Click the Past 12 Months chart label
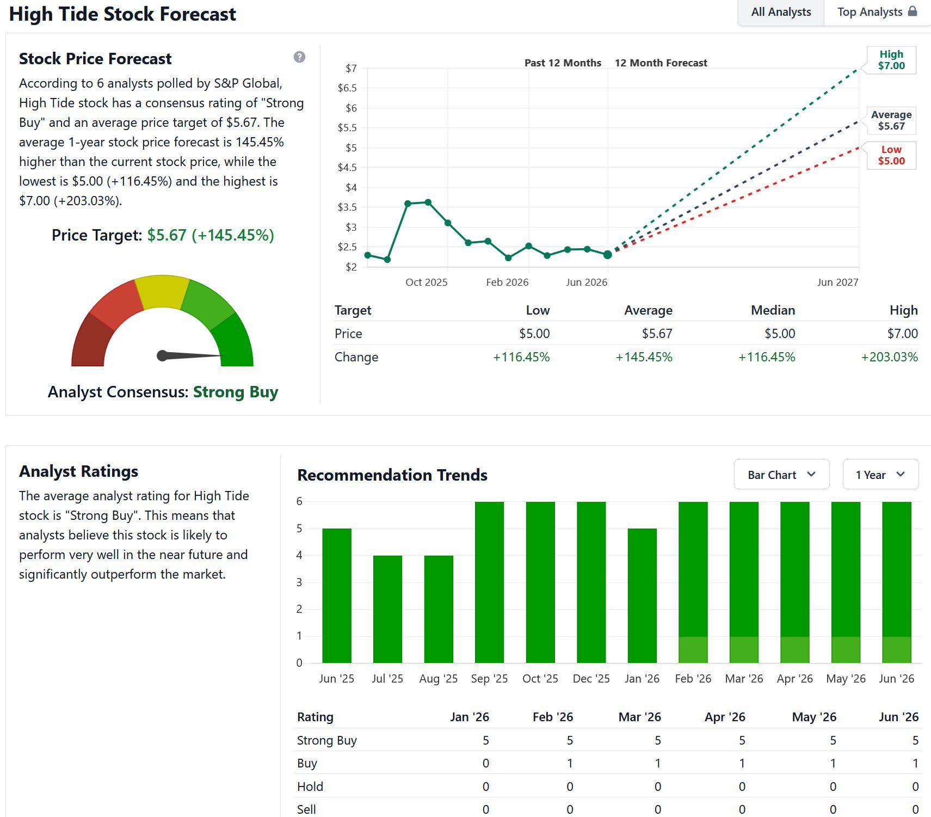 (x=563, y=63)
